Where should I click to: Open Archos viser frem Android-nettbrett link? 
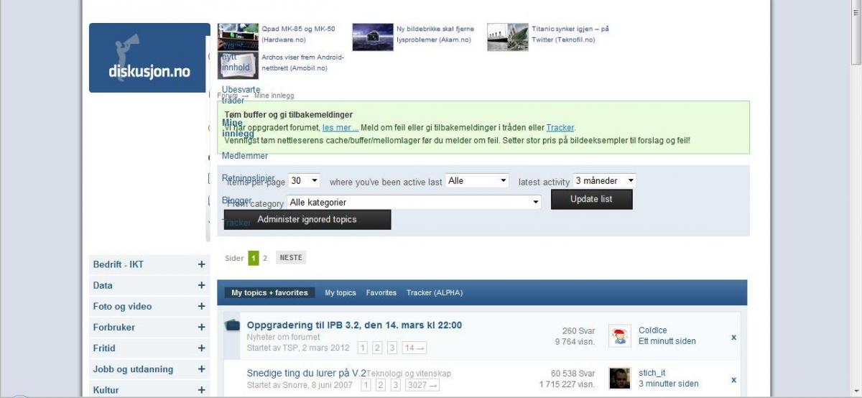point(303,63)
